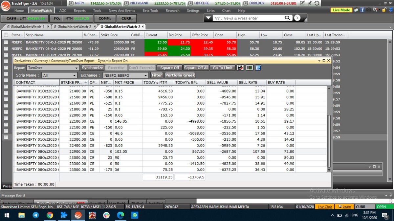Open the MarketWatch menu

41,10
